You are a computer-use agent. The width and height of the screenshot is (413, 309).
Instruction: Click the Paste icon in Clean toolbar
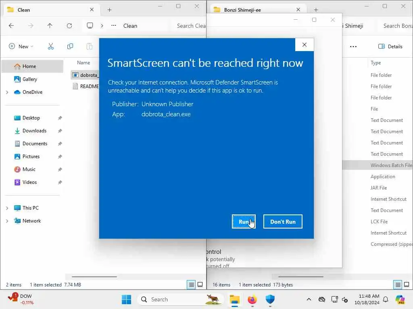pyautogui.click(x=90, y=47)
